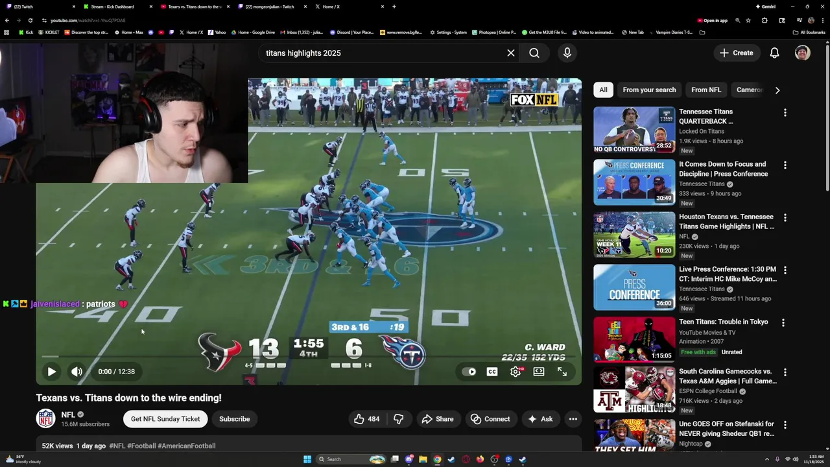Open the Press Conference 30:49 thumbnail
Image resolution: width=830 pixels, height=467 pixels.
coord(634,182)
